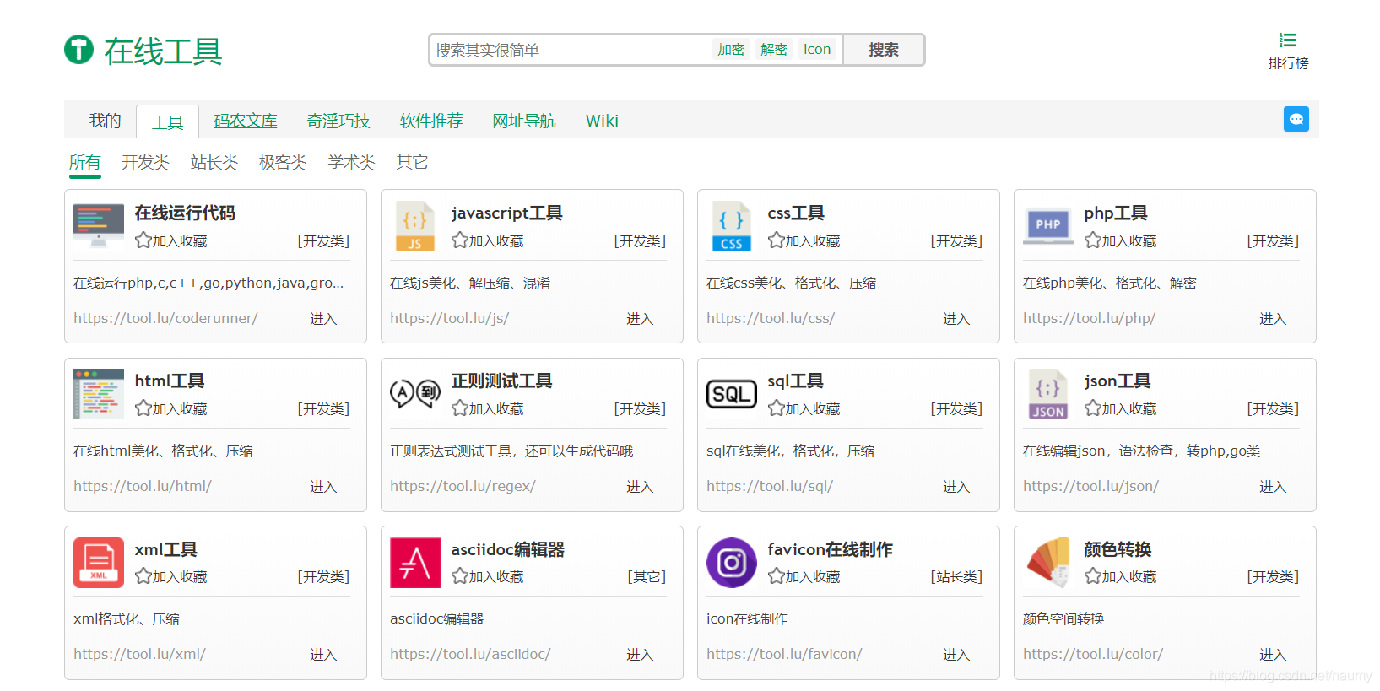The image size is (1380, 691).
Task: Filter by 开发类 category
Action: coord(146,162)
